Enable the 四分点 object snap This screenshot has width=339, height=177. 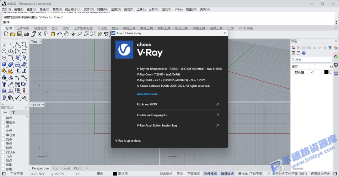click(3, 152)
